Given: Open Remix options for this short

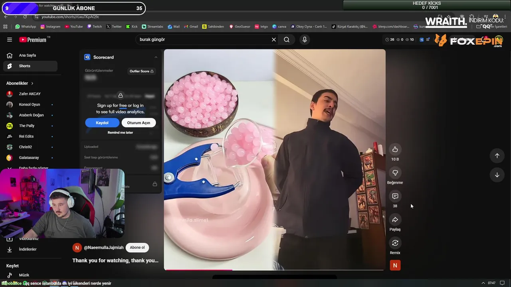Looking at the screenshot, I should point(395,243).
